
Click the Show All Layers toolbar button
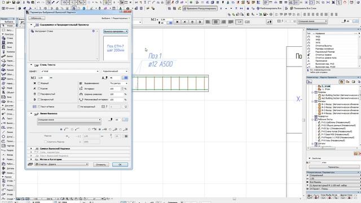[303, 8]
